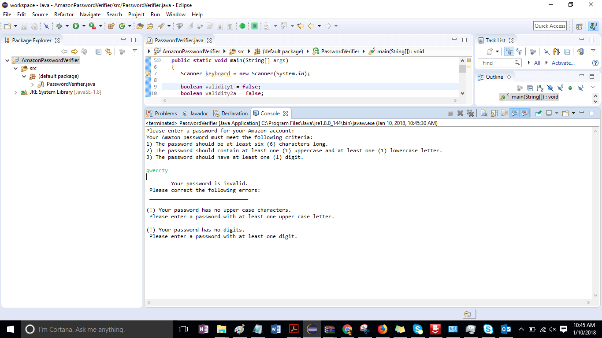Collapse the AmazonPasswordVerifier project node

[7, 60]
